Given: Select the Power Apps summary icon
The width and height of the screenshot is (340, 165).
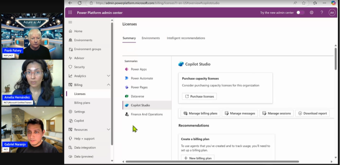Looking at the screenshot, I should point(127,69).
